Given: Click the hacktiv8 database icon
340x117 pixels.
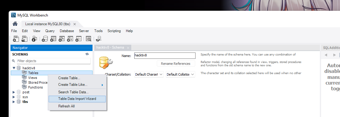Looking at the screenshot, I should pyautogui.click(x=19, y=68).
